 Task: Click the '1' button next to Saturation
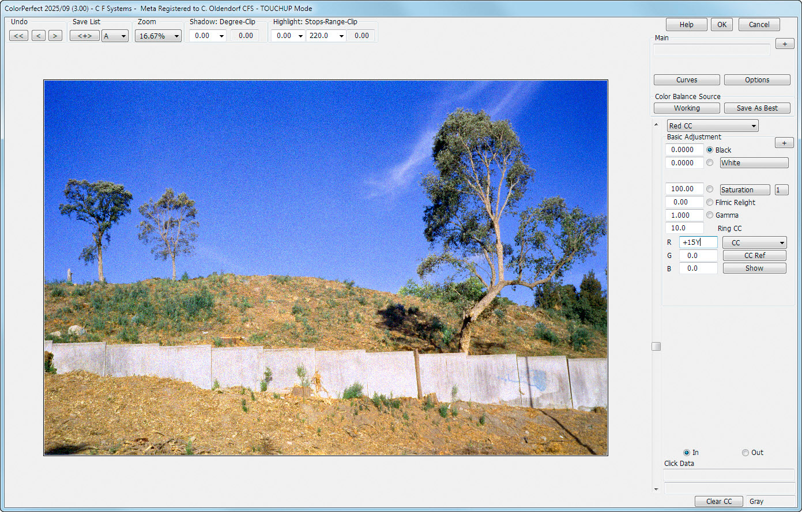pos(781,190)
